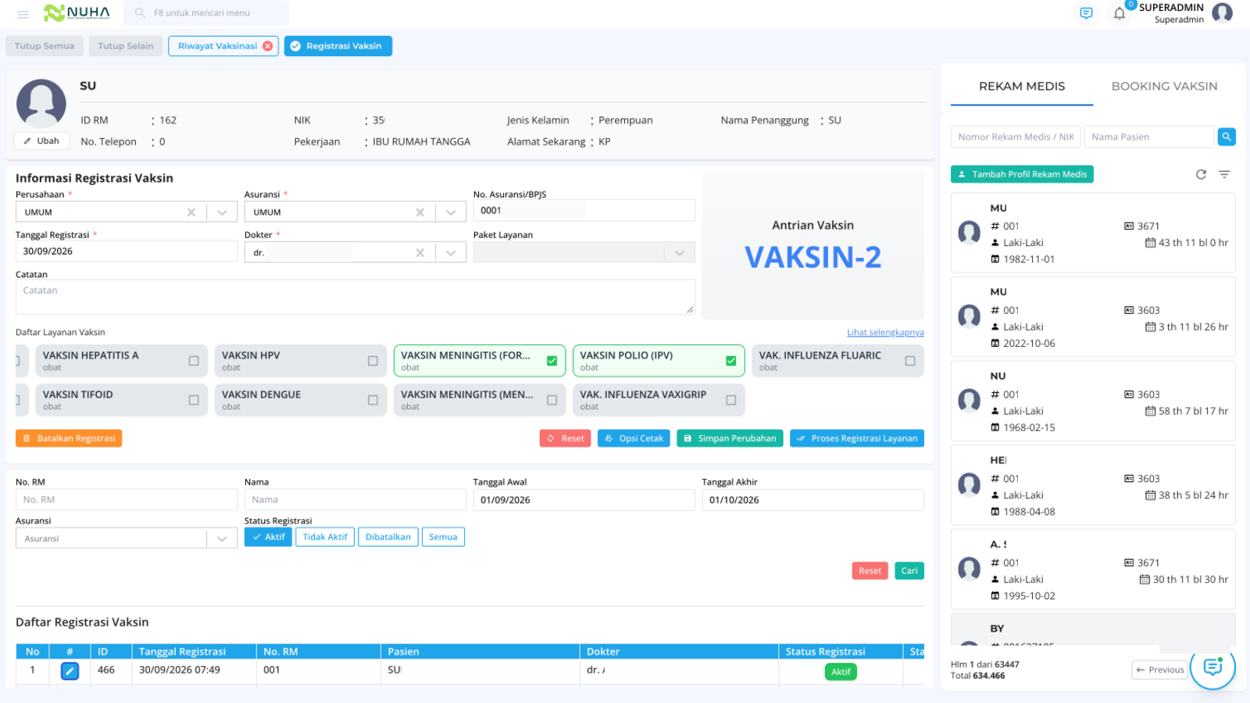
Task: Clear the selected Dokter value
Action: pos(420,252)
